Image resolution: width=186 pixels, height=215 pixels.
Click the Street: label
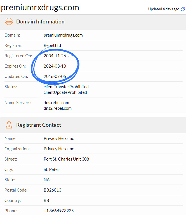pyautogui.click(x=11, y=159)
